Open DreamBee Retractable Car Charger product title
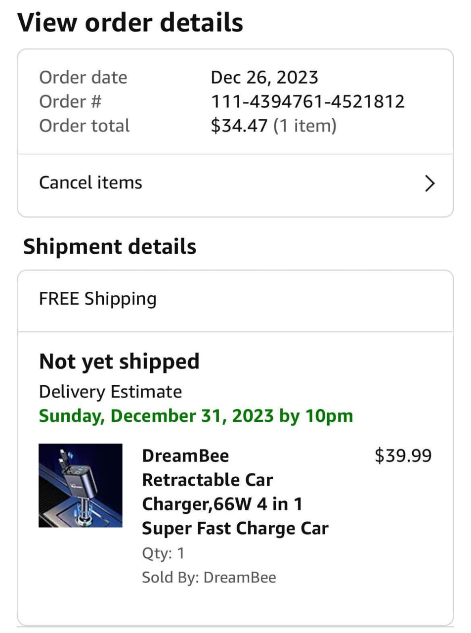This screenshot has height=633, width=471. coord(235,492)
